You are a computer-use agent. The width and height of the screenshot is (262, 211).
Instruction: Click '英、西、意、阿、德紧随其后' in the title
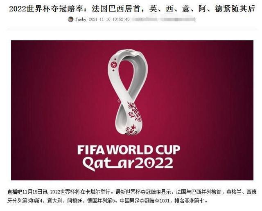tap(202, 9)
